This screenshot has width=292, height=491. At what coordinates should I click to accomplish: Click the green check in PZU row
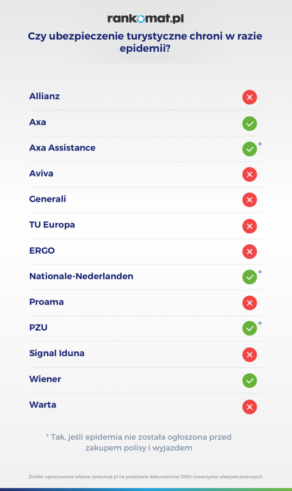(x=250, y=328)
